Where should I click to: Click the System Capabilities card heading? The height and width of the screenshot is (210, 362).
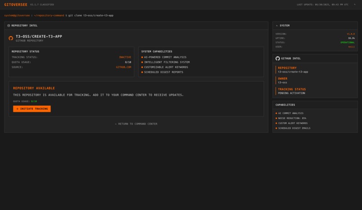(x=157, y=52)
